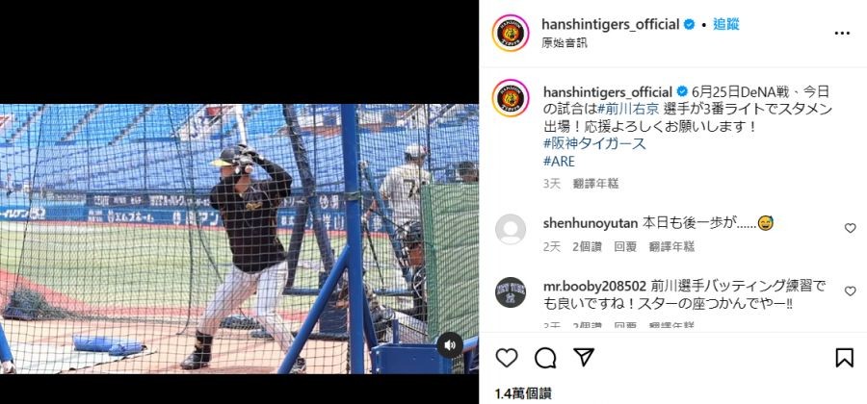
Task: Mute video with speaker icon
Action: click(x=450, y=345)
